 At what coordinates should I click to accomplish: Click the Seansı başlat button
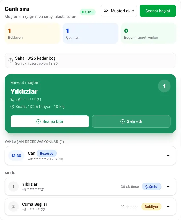[158, 11]
